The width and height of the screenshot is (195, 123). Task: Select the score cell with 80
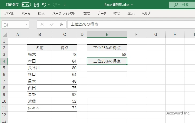click(64, 68)
